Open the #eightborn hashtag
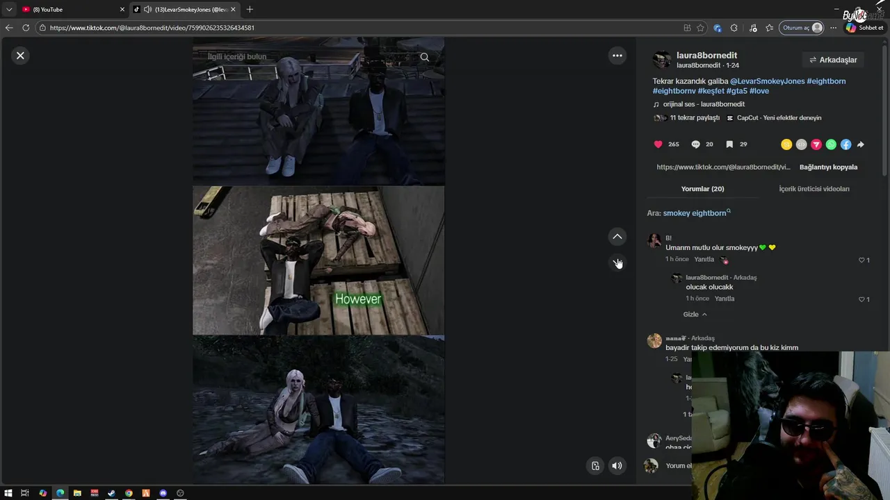Viewport: 890px width, 500px height. pyautogui.click(x=826, y=81)
